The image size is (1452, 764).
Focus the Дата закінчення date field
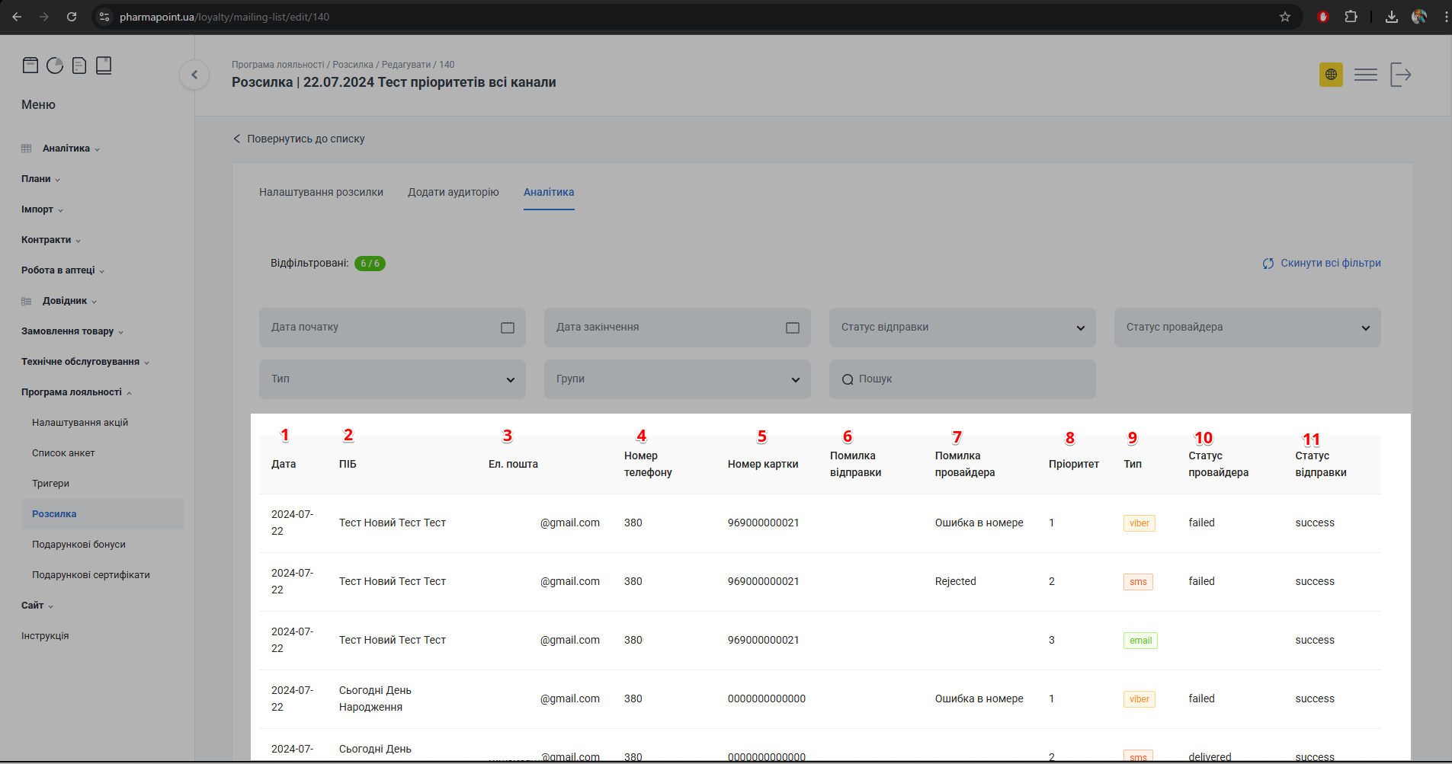pyautogui.click(x=678, y=328)
